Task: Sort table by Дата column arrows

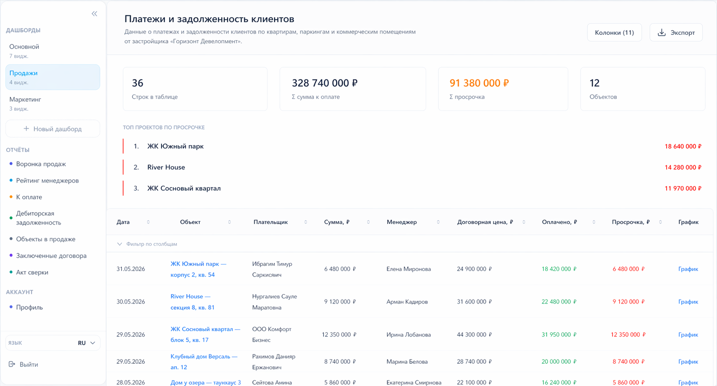Action: click(x=148, y=222)
